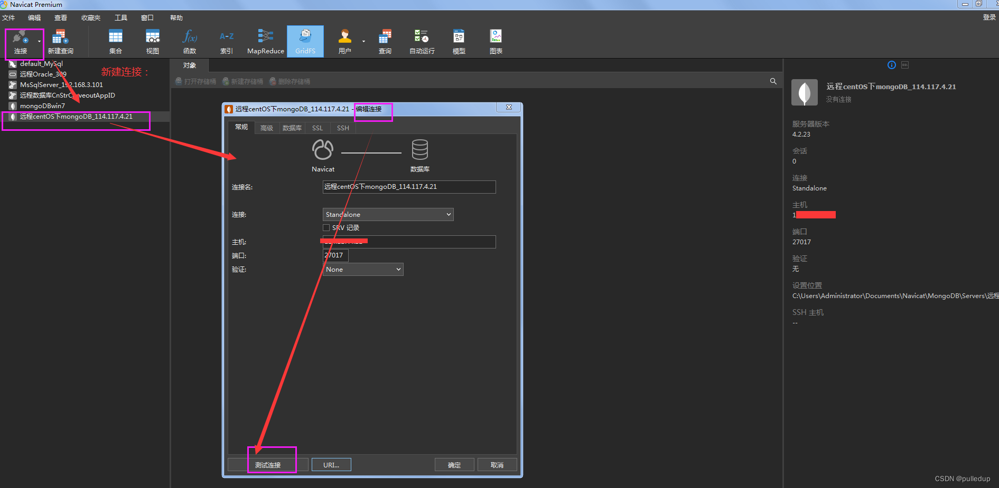Click the 索引 (Index) A-Z icon

227,42
